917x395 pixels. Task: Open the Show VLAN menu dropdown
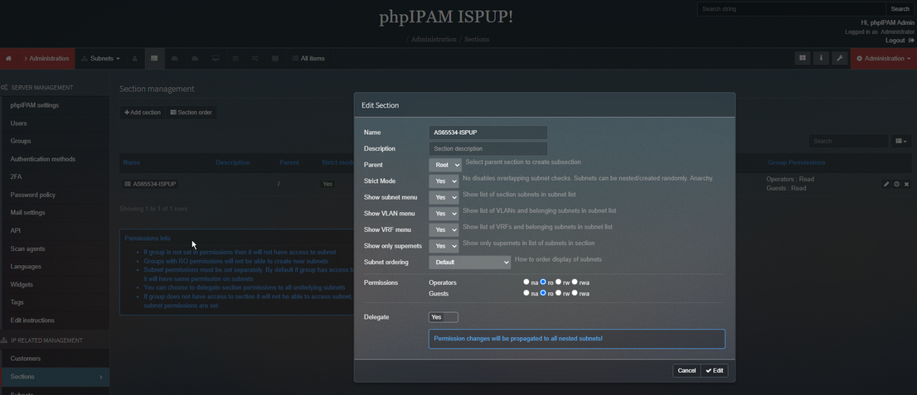(444, 214)
